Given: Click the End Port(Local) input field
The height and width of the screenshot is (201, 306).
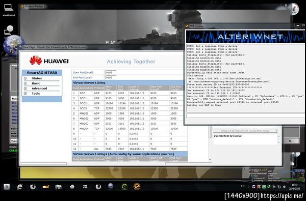Looking at the screenshot, I should (111, 77).
